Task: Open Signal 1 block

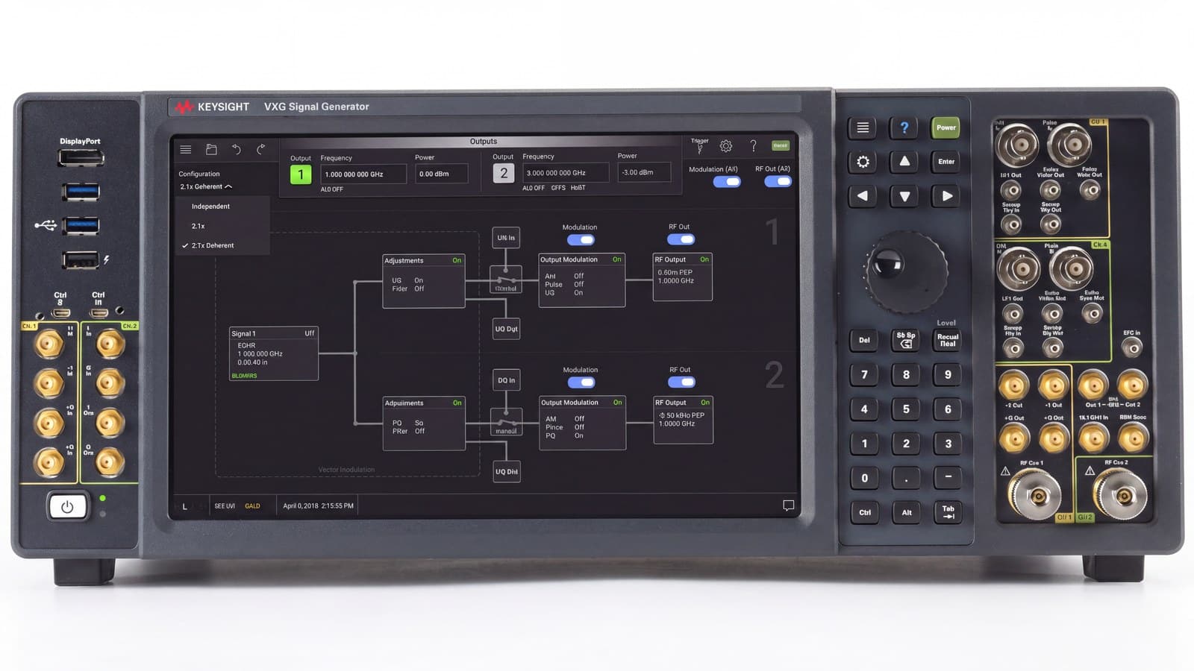Action: 274,354
